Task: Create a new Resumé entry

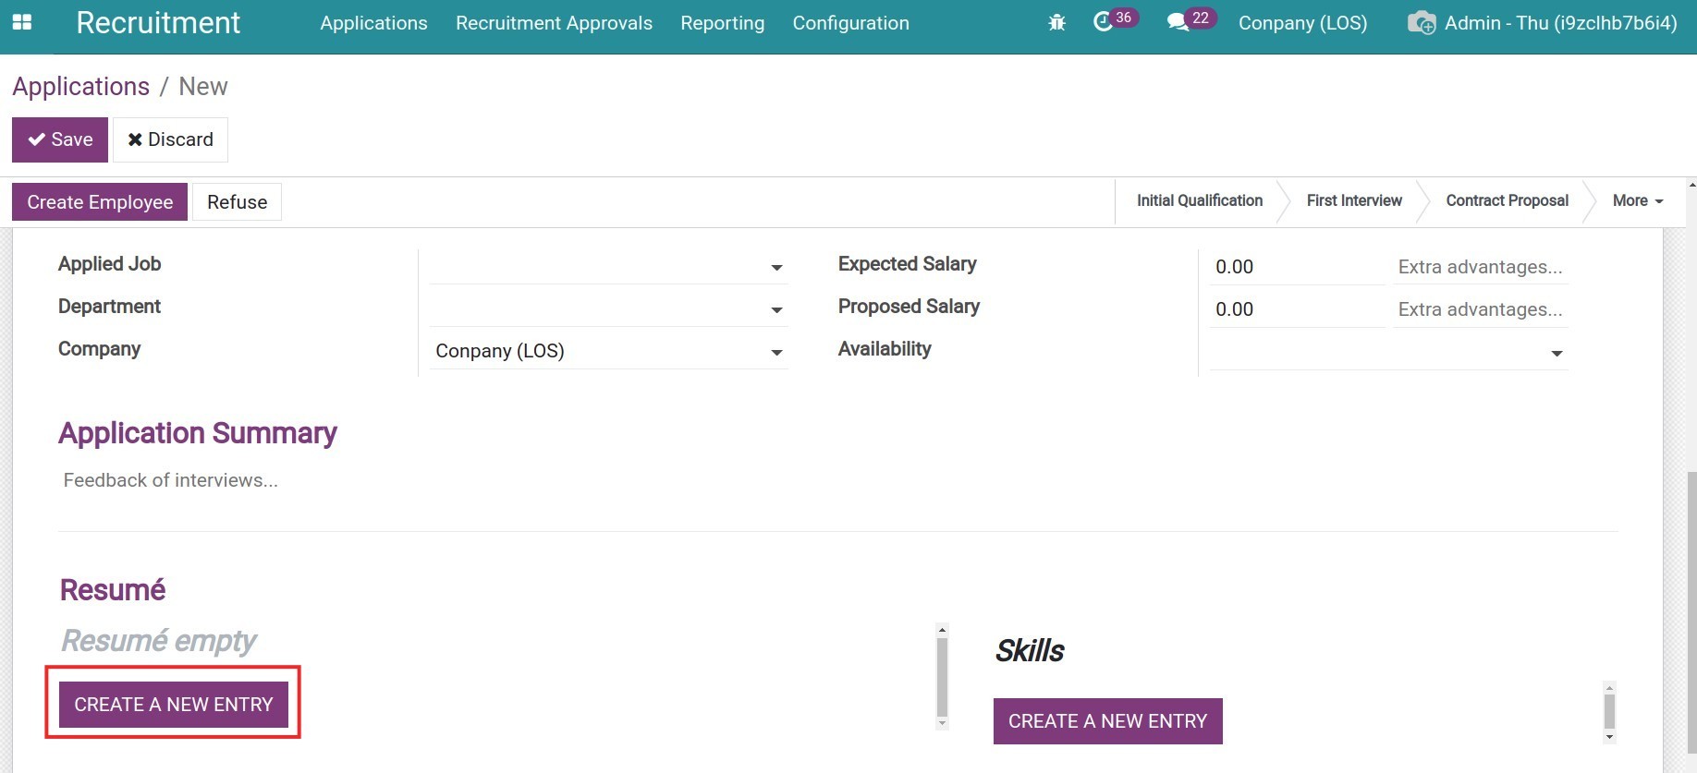Action: (174, 705)
